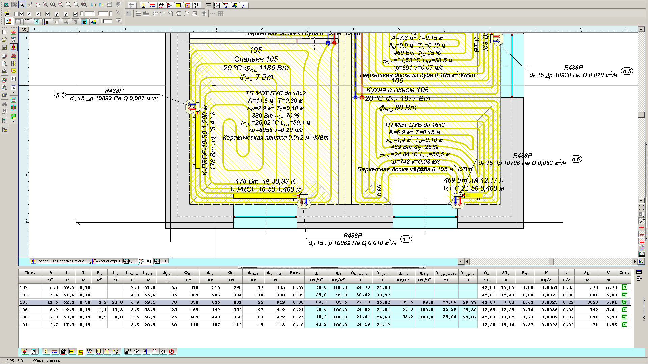Click the vertical scrollbar down arrow of drawing
Image resolution: width=648 pixels, height=364 pixels.
coord(641,201)
